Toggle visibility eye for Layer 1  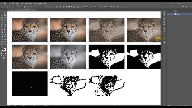coord(168,14)
